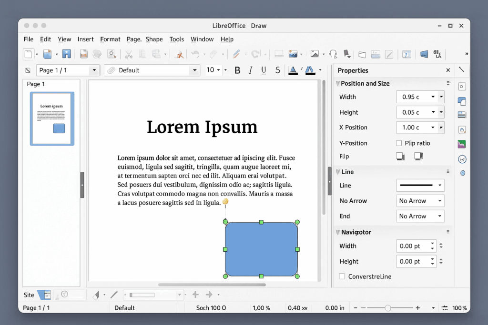Open the No Arrow end style dropdown
Image resolution: width=488 pixels, height=325 pixels.
[x=420, y=216]
